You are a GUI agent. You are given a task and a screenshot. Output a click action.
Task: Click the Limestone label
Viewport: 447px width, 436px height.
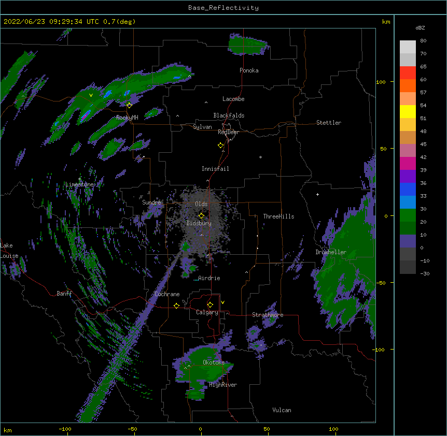tap(79, 184)
